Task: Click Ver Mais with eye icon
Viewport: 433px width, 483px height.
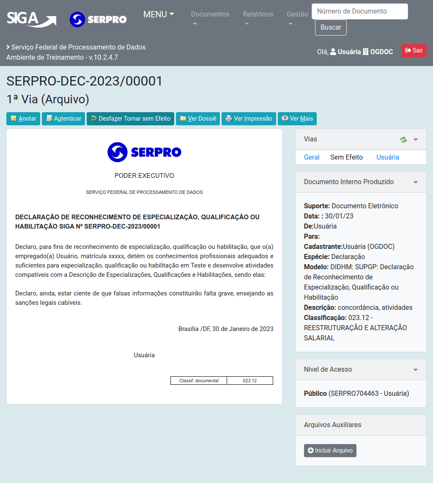Action: click(297, 119)
